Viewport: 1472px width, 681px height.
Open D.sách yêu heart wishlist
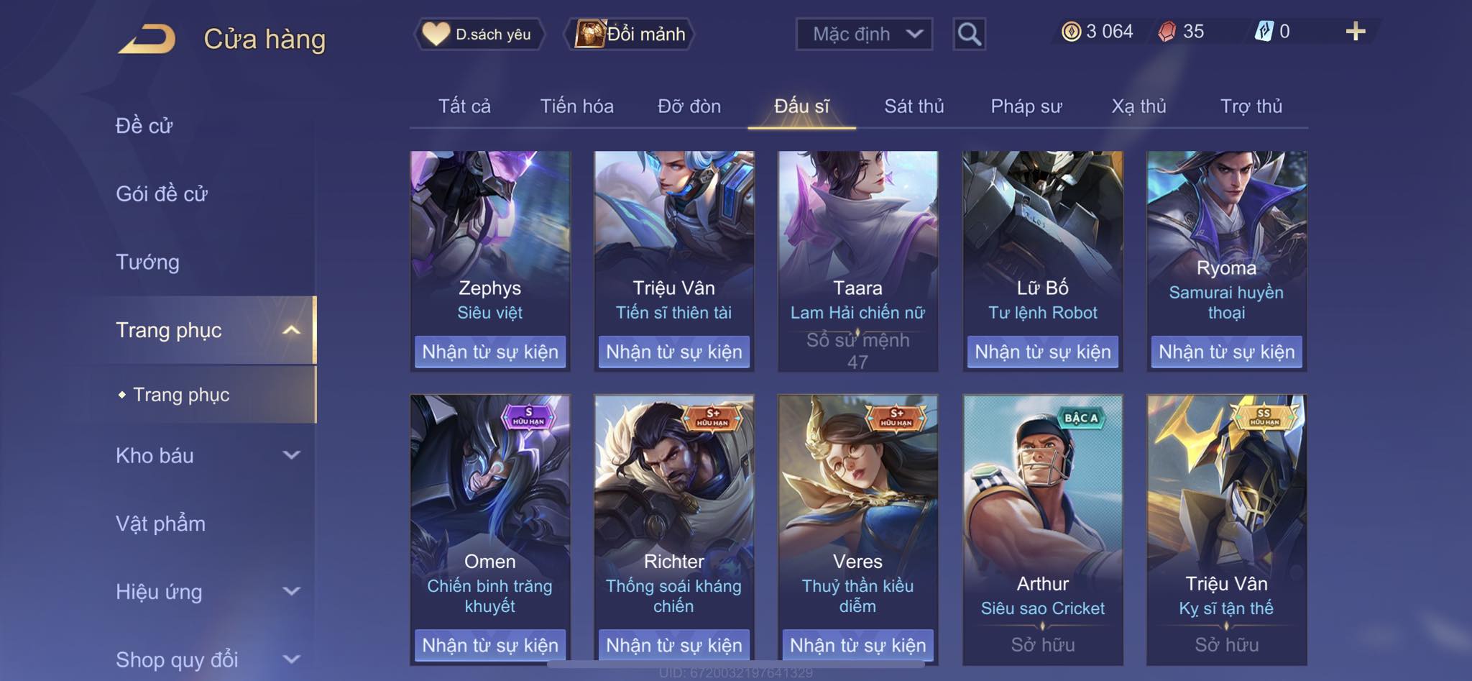pyautogui.click(x=479, y=34)
